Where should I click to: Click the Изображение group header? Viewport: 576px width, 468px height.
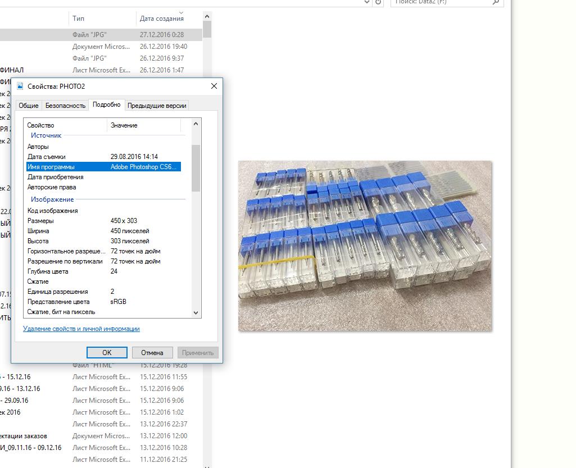click(x=52, y=199)
